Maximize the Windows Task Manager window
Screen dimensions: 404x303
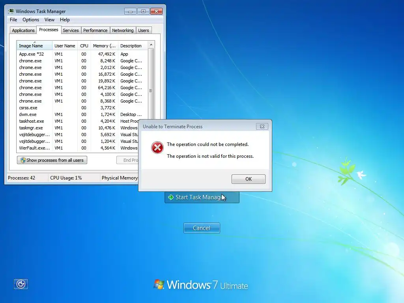143,11
